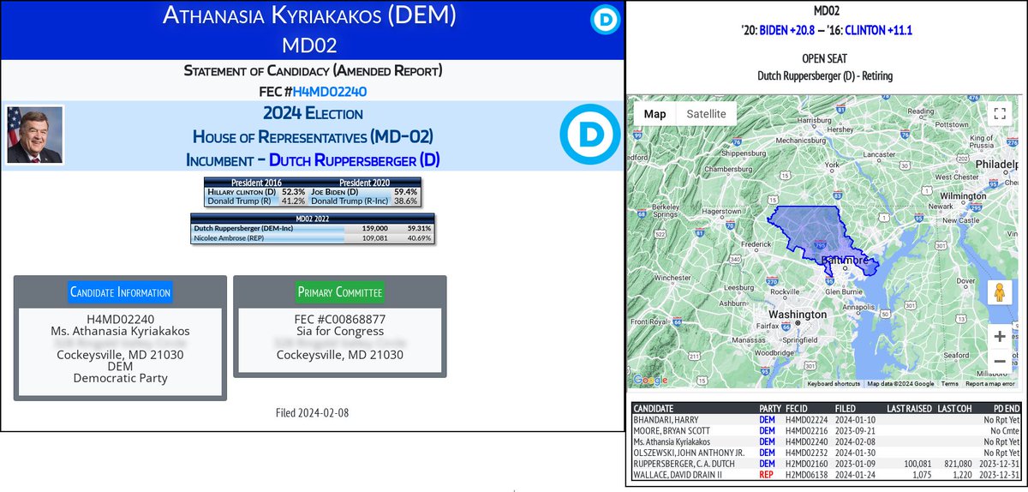Click the LAST RAISED column header
1028x492 pixels.
(908, 409)
